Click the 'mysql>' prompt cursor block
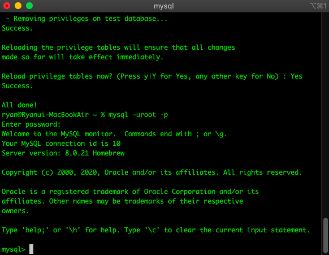329x255 pixels. tap(31, 249)
